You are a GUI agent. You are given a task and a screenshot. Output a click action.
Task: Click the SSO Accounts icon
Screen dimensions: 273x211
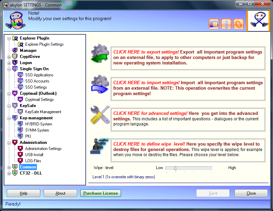point(20,81)
